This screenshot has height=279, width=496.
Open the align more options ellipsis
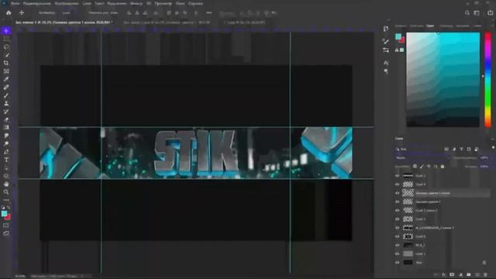point(208,12)
